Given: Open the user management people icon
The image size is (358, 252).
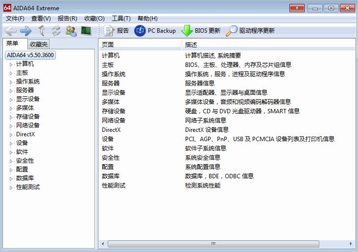Looking at the screenshot, I should point(71,31).
